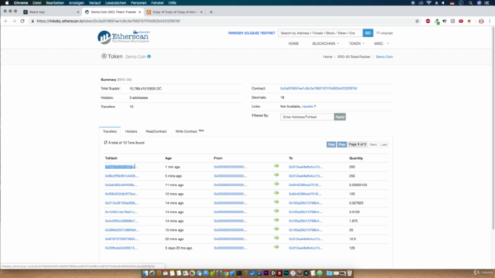Viewport: 495px width, 278px height.
Task: Expand the BLOCKCHAIN navigation dropdown
Action: click(326, 43)
